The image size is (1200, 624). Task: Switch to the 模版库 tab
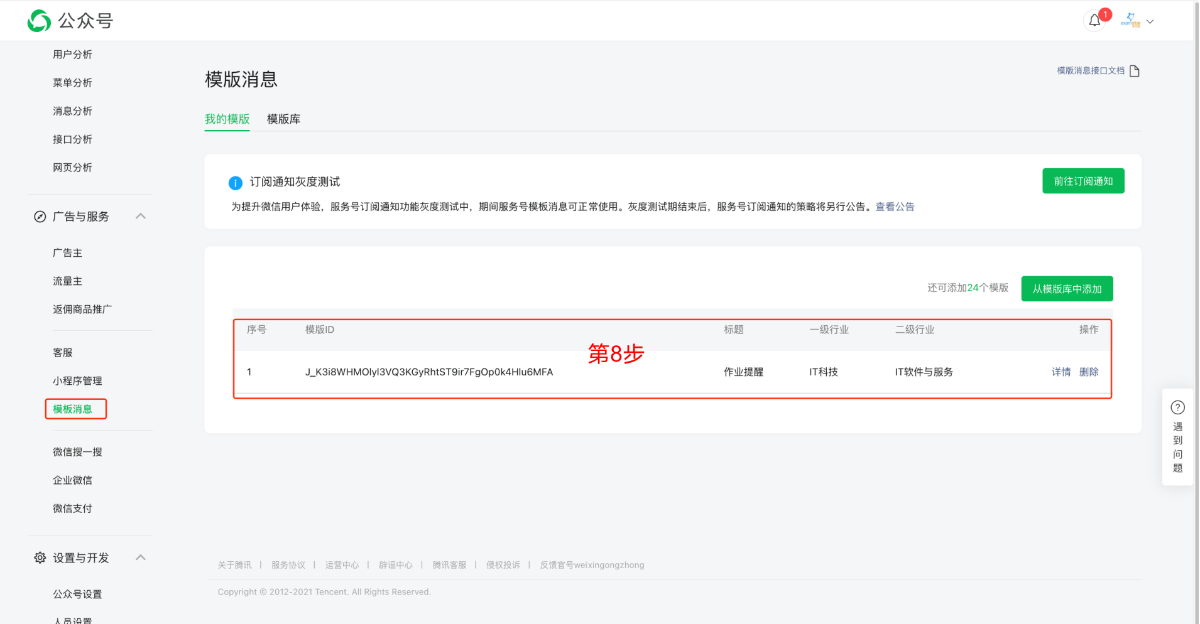tap(283, 119)
